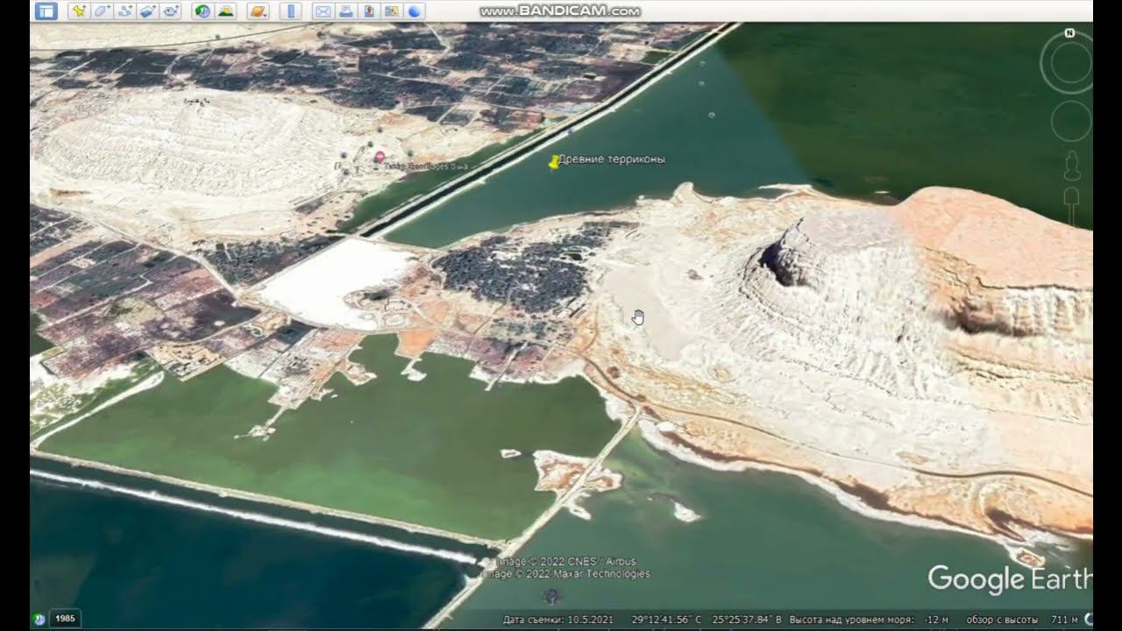The width and height of the screenshot is (1122, 631).
Task: Add an image overlay
Action: click(x=147, y=11)
